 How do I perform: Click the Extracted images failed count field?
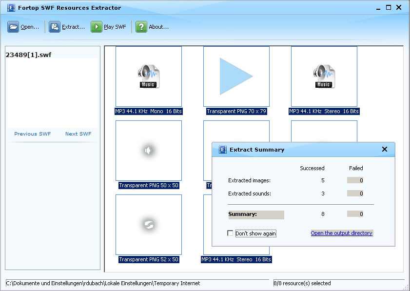tap(355, 180)
